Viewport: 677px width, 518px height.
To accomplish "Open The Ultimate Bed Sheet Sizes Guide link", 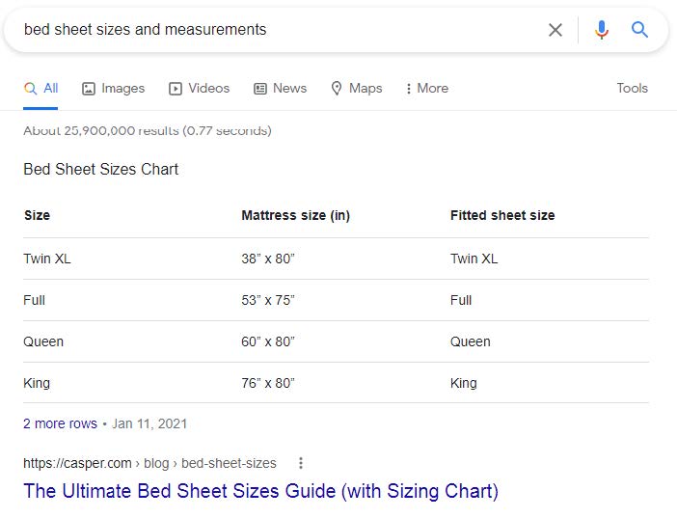I will (260, 491).
